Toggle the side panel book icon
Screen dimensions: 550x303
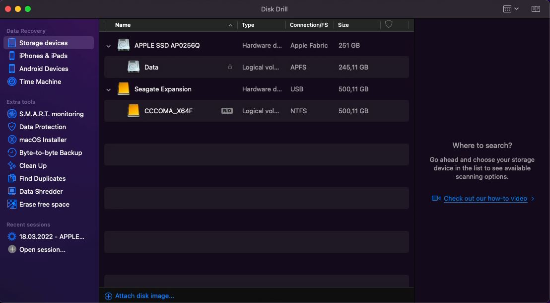[536, 9]
